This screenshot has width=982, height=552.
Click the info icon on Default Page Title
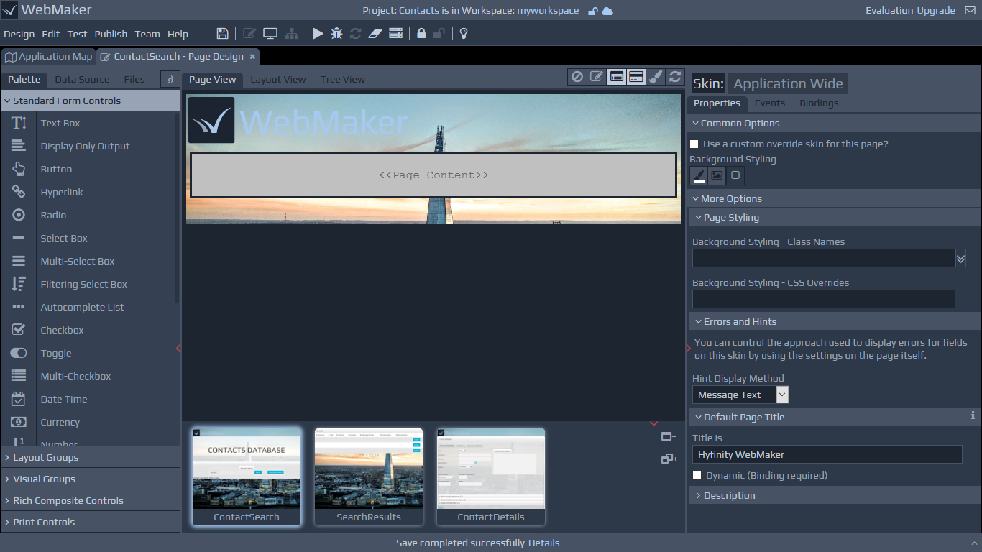click(973, 415)
